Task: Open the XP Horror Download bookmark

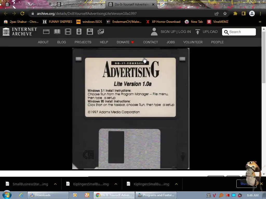Action: coord(163,22)
